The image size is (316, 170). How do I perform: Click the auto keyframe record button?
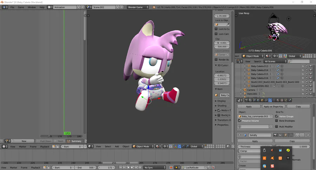point(171,168)
